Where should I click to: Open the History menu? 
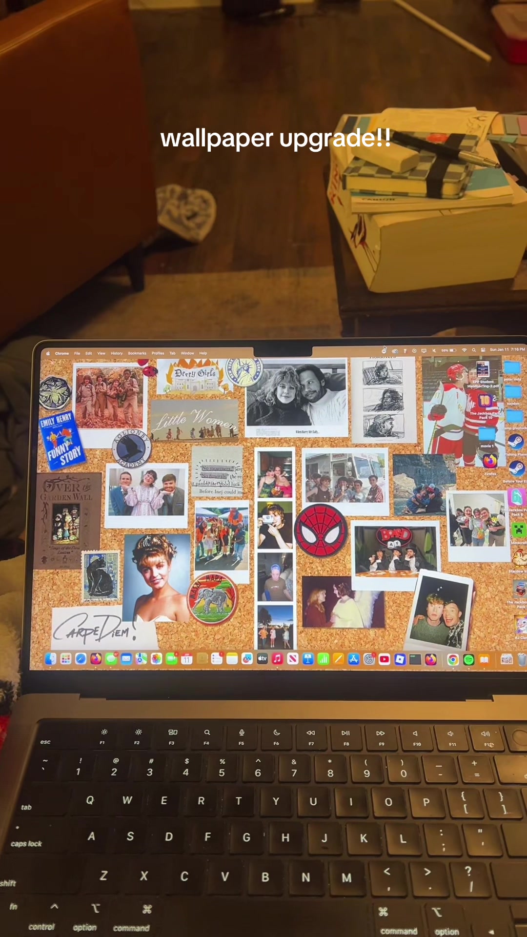click(x=117, y=353)
